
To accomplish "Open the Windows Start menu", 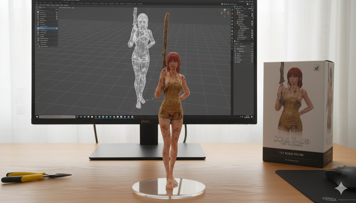I will click(37, 117).
